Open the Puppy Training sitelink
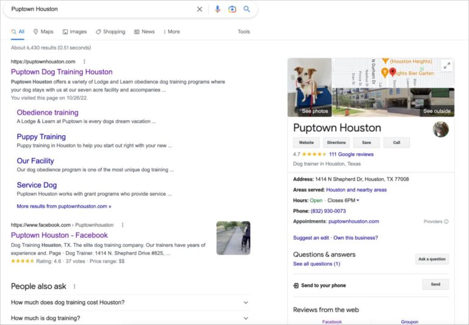This screenshot has height=325, width=469. (x=42, y=137)
